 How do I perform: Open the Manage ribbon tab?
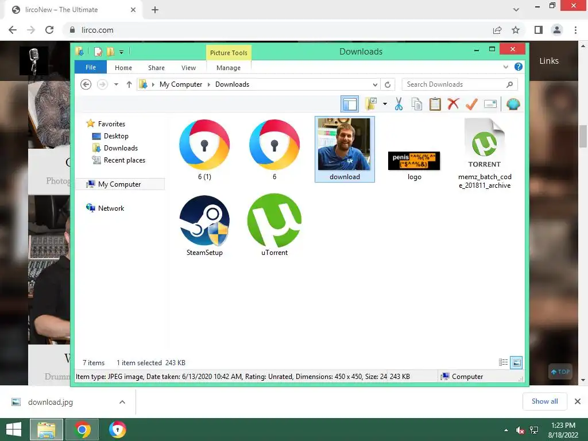coord(229,68)
